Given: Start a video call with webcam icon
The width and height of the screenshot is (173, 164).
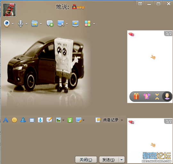Looking at the screenshot, I should pyautogui.click(x=7, y=23).
